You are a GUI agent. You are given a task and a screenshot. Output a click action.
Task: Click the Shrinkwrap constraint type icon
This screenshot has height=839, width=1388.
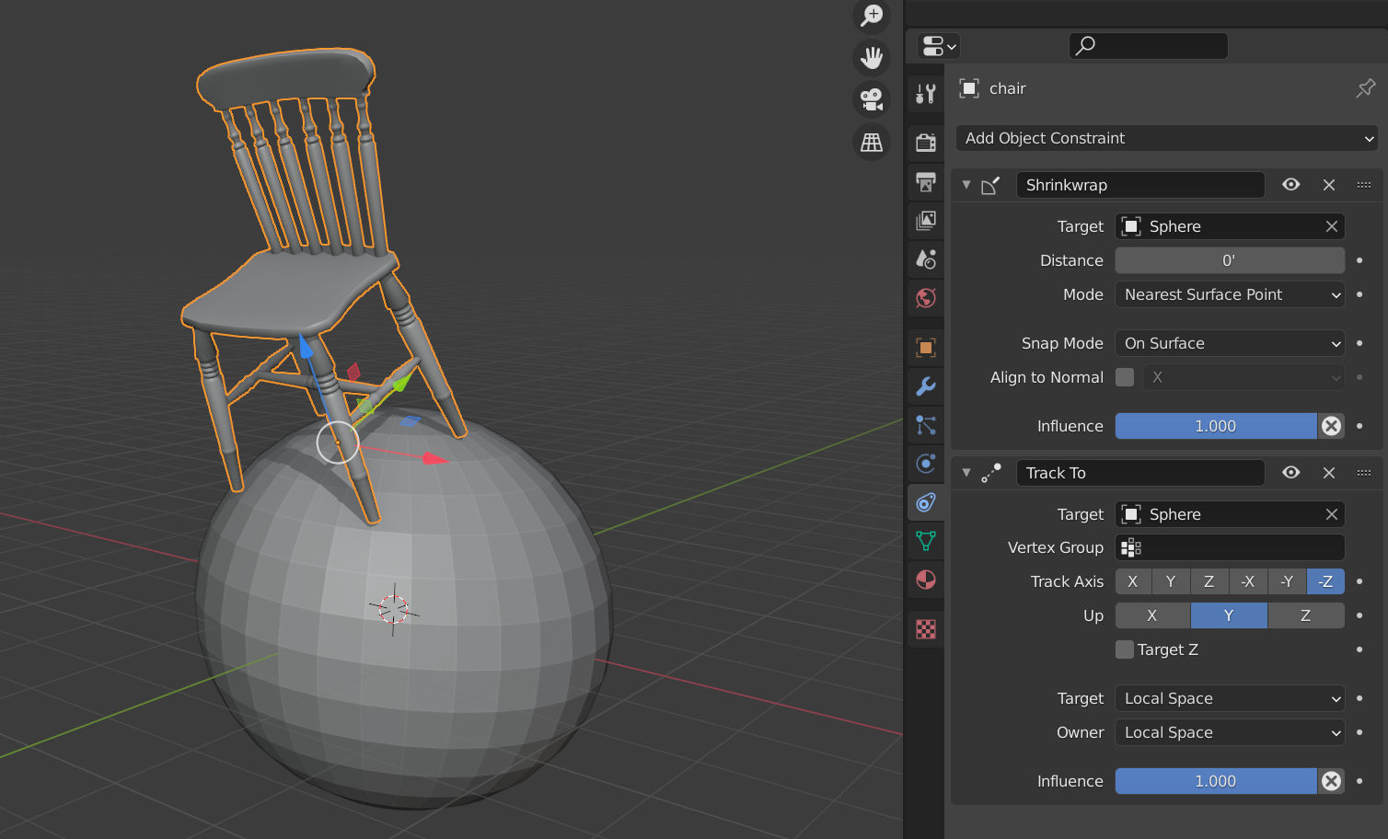(990, 185)
